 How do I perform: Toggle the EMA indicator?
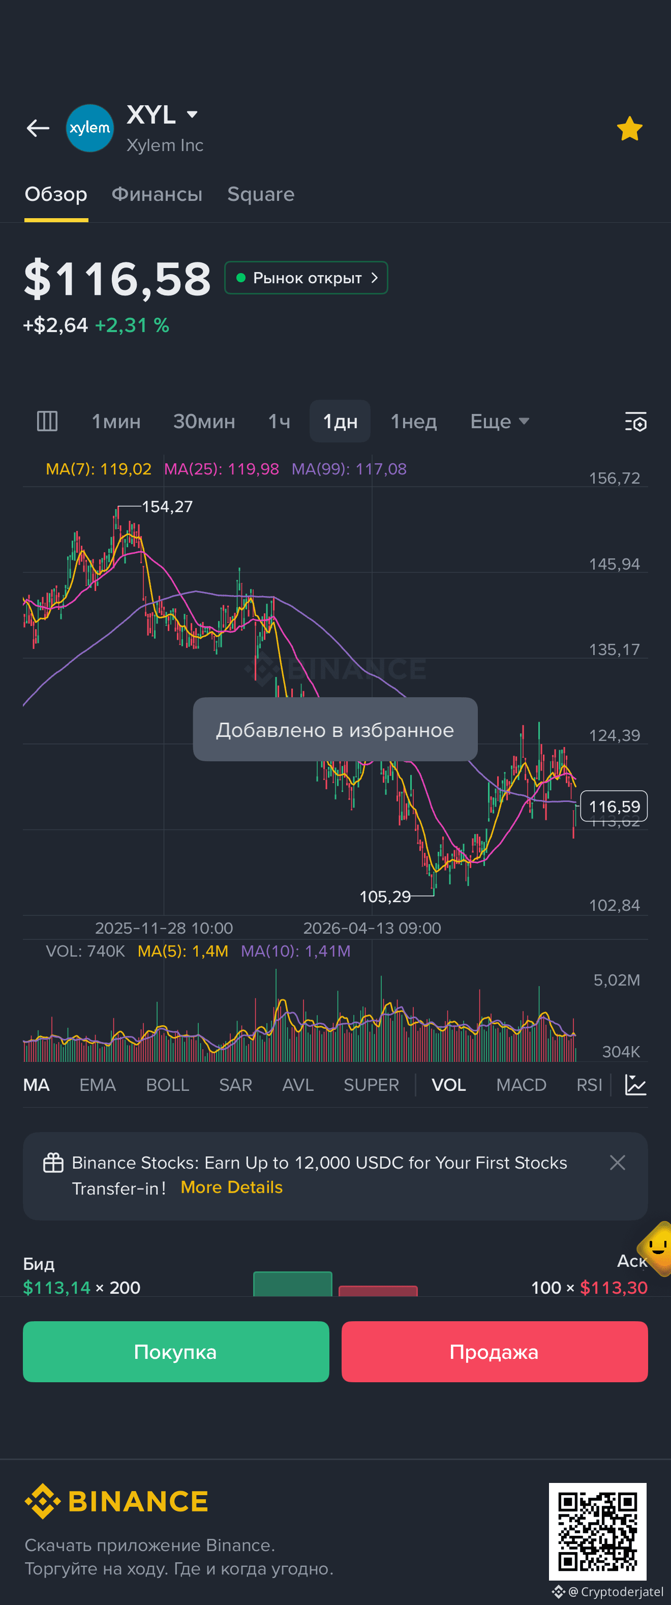[98, 1085]
